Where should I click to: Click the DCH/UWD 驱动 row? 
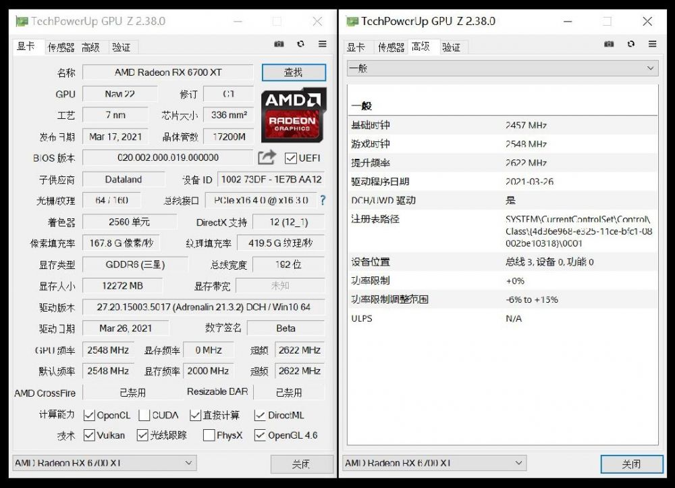pyautogui.click(x=502, y=200)
